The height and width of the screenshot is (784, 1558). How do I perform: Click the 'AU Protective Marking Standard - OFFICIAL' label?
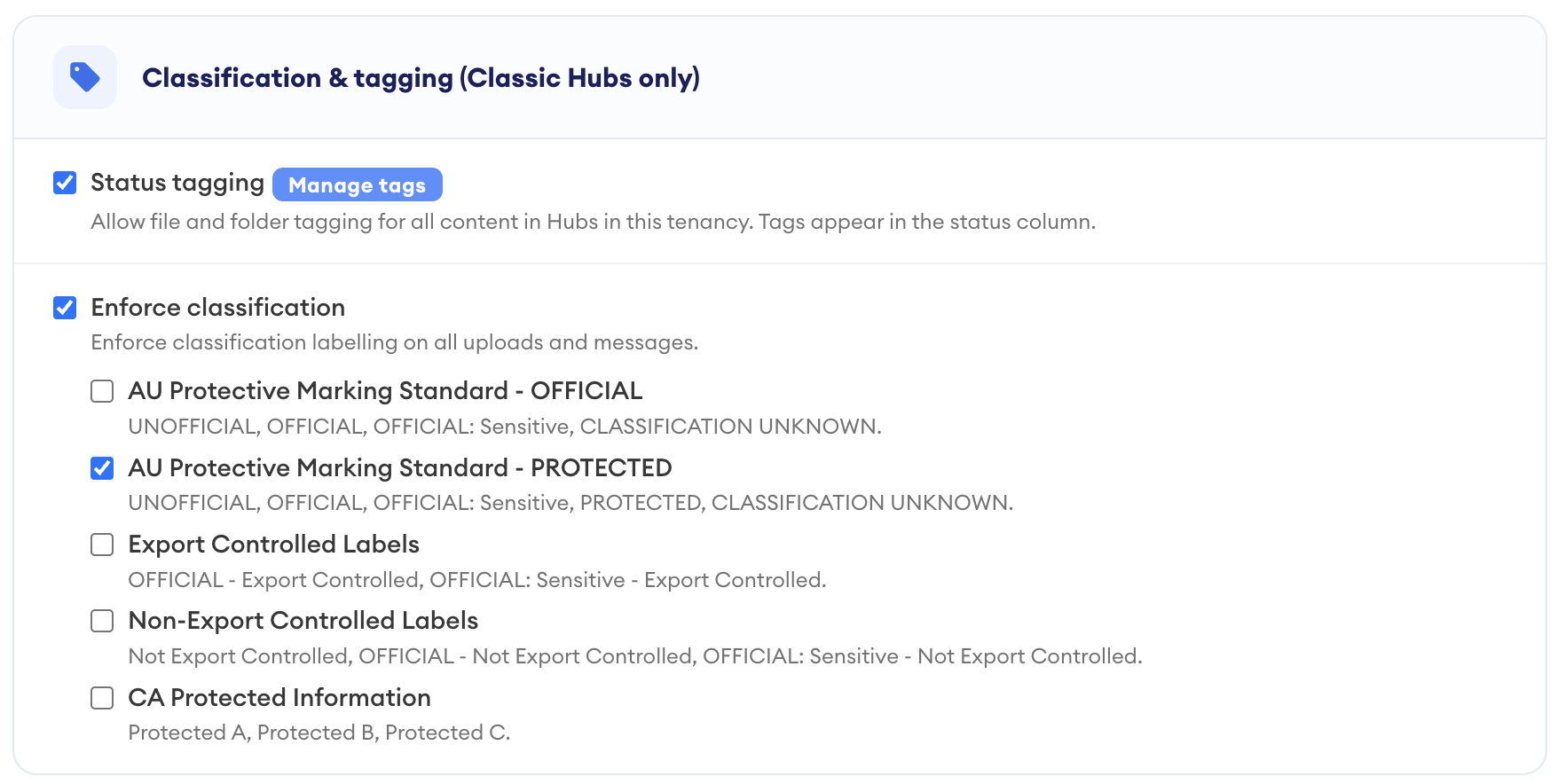pyautogui.click(x=385, y=391)
